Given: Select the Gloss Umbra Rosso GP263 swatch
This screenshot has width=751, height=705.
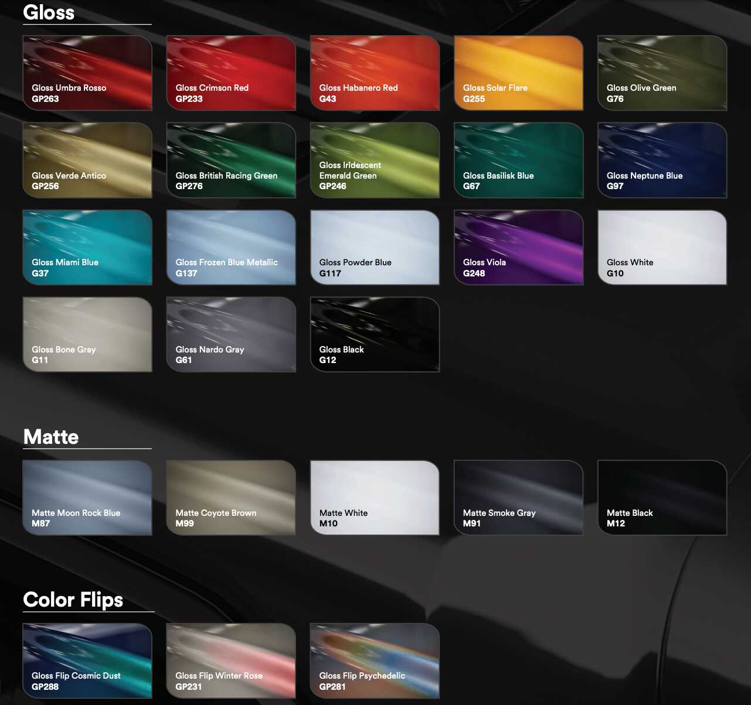Looking at the screenshot, I should [x=87, y=73].
